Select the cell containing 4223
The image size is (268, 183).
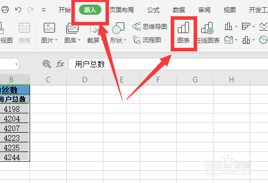point(15,138)
